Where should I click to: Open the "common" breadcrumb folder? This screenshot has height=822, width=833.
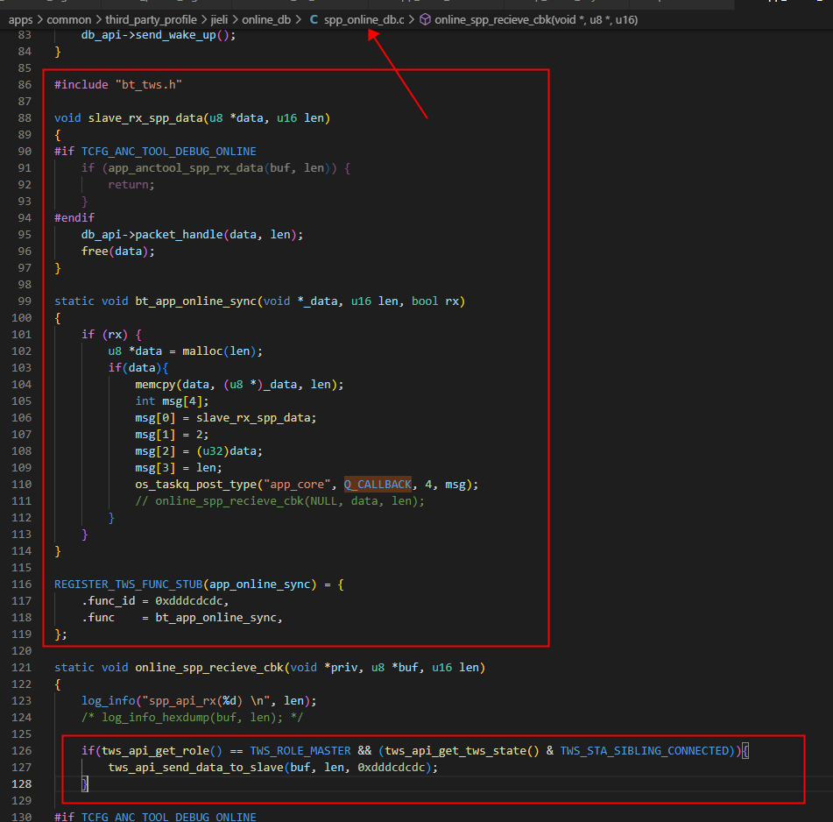(x=69, y=20)
